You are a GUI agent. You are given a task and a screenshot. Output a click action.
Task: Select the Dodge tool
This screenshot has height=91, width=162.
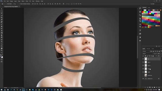tap(2, 37)
